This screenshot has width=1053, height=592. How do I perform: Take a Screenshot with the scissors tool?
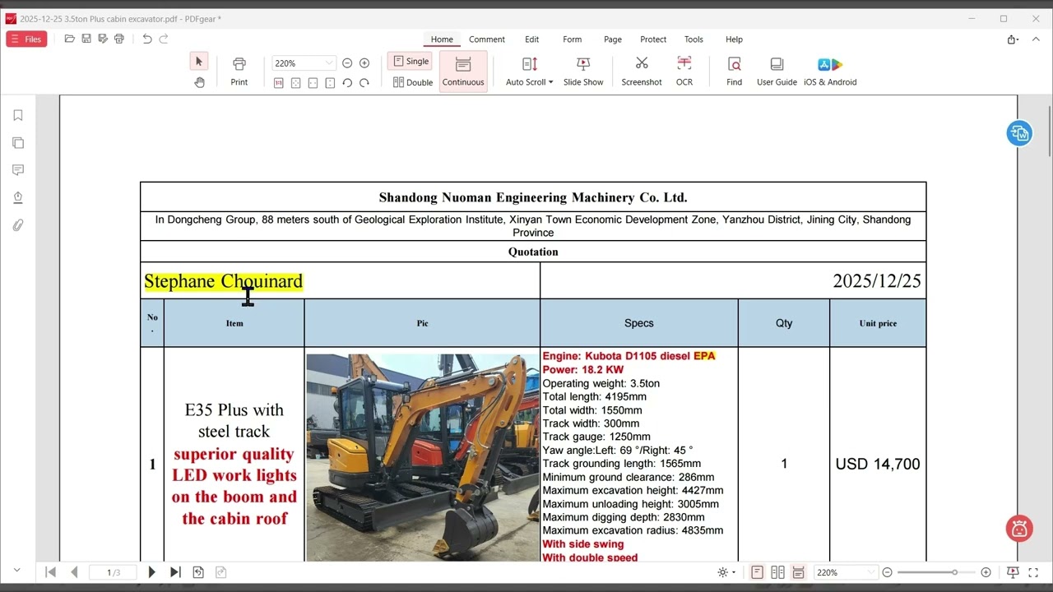pyautogui.click(x=642, y=72)
